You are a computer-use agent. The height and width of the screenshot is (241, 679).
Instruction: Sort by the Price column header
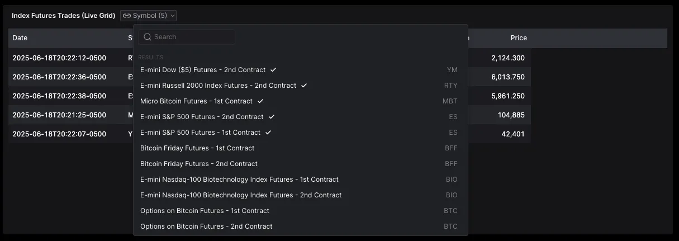point(518,38)
